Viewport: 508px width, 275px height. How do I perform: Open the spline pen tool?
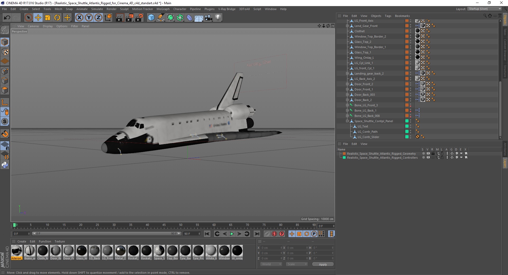(161, 18)
